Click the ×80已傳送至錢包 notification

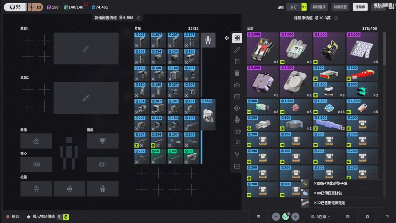click(342, 193)
